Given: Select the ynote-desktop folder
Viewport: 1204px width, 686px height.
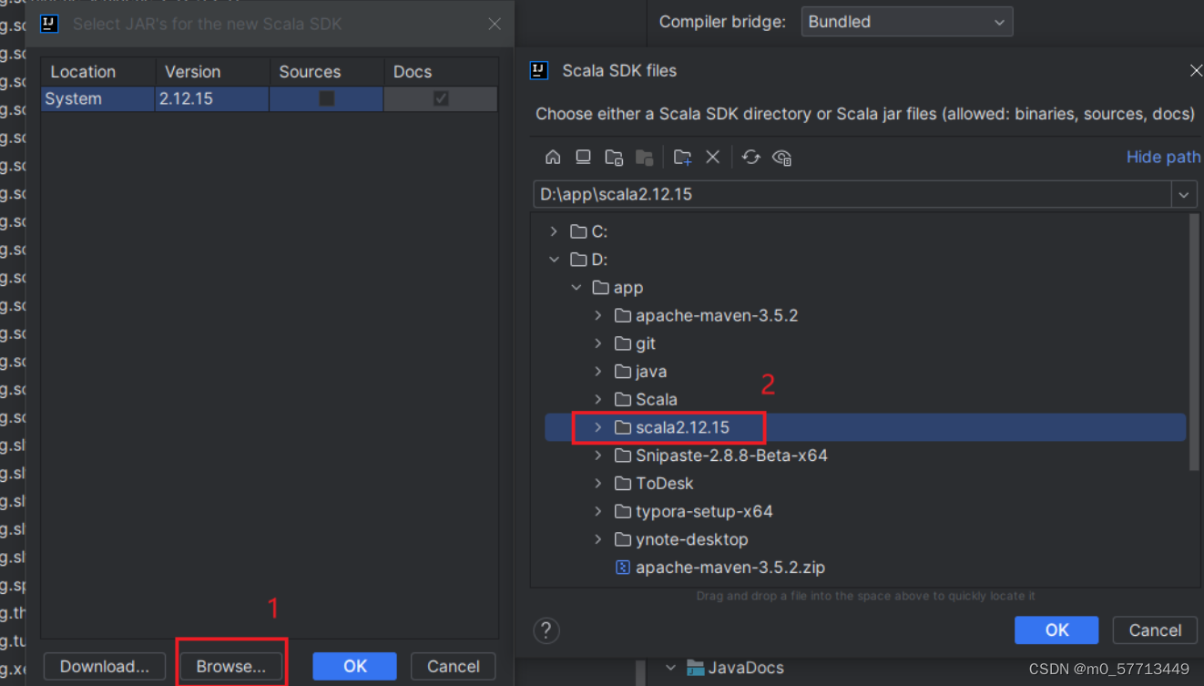Looking at the screenshot, I should [692, 539].
